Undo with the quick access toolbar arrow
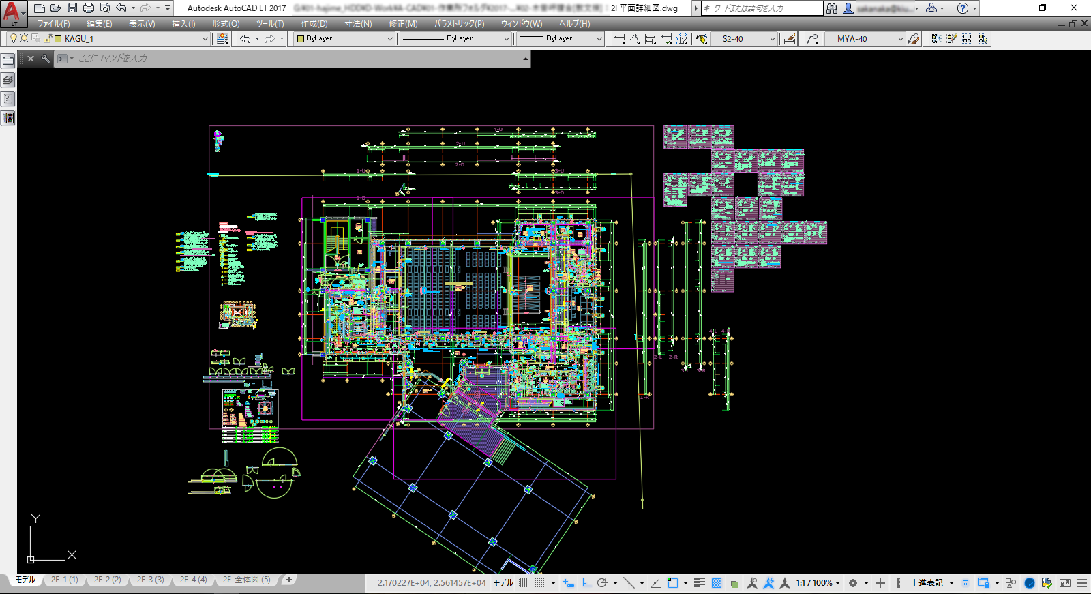Screen dimensions: 1091x594 [x=121, y=8]
